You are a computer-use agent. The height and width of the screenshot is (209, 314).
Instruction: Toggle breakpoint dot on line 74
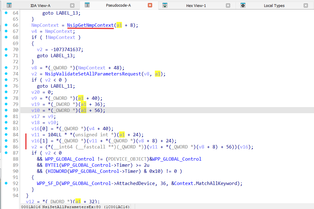[6, 74]
